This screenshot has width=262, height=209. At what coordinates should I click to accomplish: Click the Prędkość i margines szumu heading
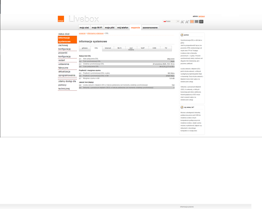[x=90, y=70]
